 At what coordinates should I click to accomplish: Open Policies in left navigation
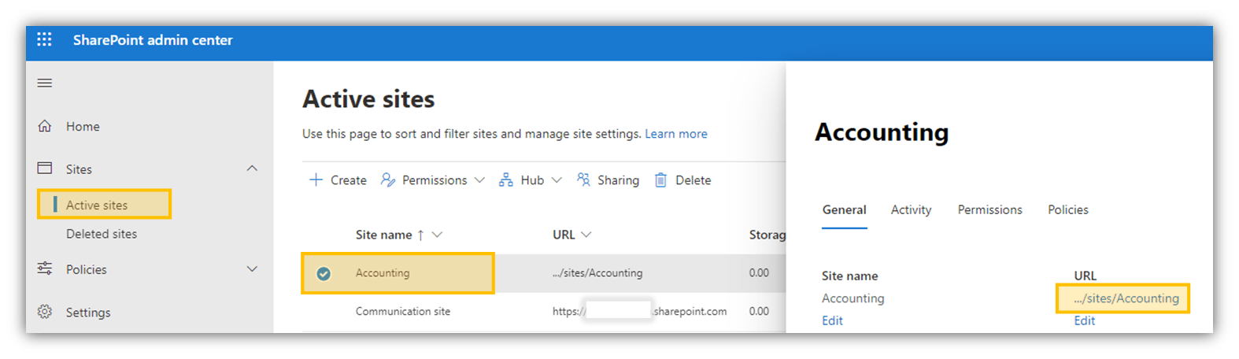click(87, 269)
